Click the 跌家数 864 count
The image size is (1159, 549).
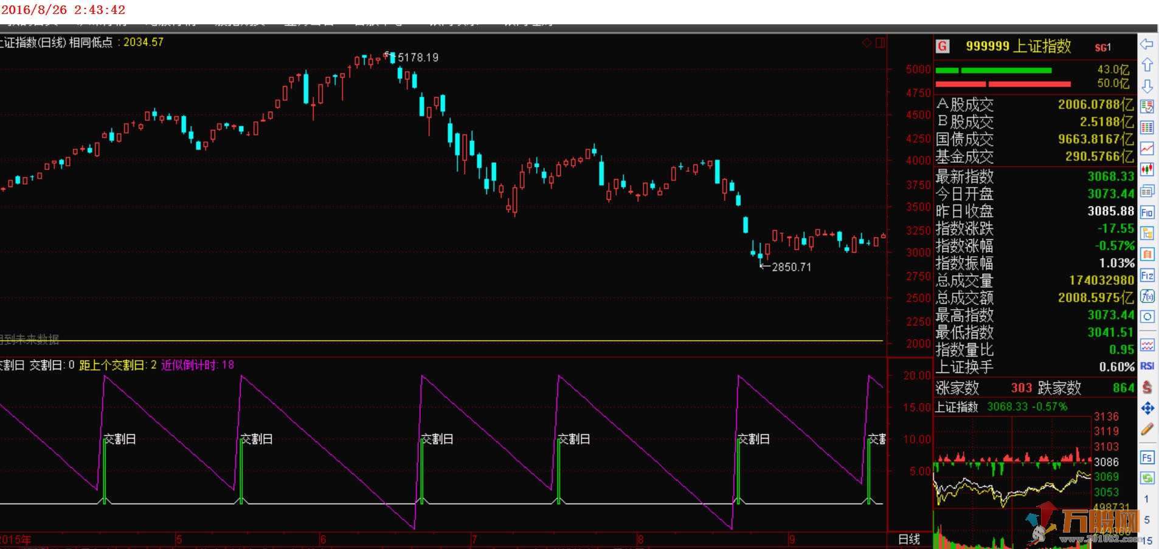click(1124, 387)
